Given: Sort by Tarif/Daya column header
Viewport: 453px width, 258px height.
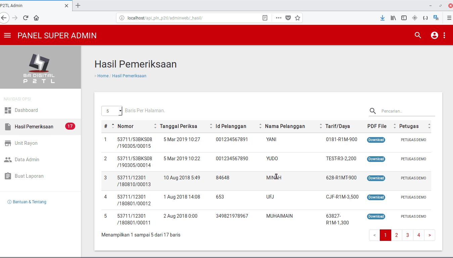Looking at the screenshot, I should point(337,126).
